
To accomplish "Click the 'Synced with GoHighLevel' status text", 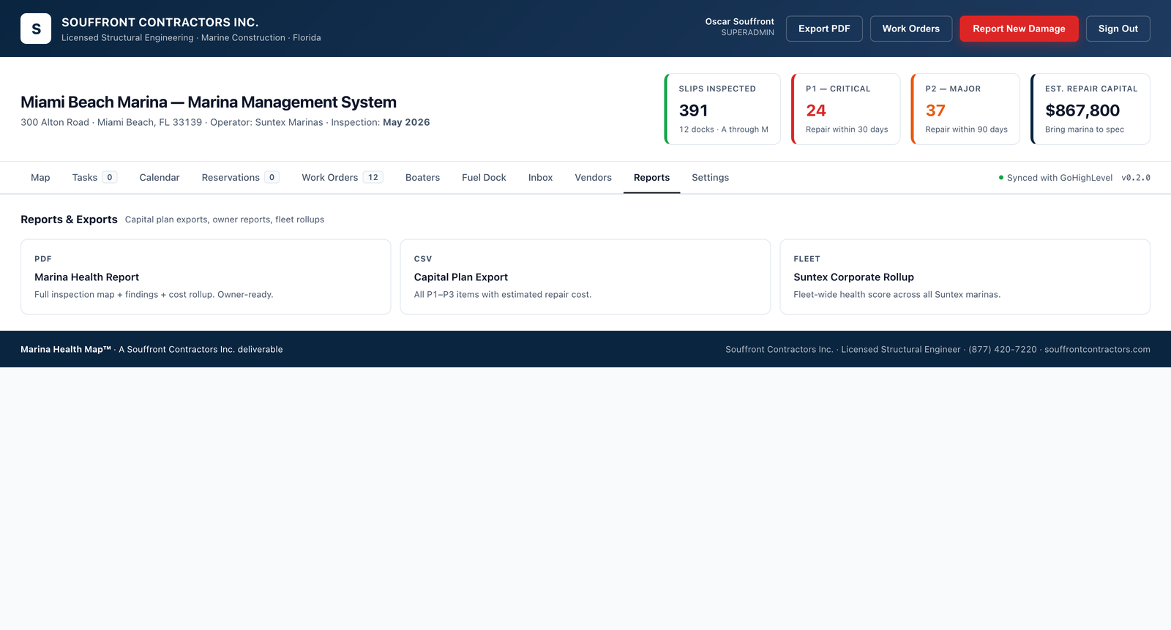I will [1059, 178].
